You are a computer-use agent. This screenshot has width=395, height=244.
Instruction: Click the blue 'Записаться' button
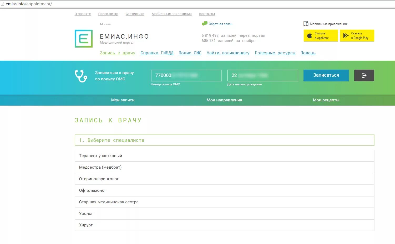tap(326, 75)
